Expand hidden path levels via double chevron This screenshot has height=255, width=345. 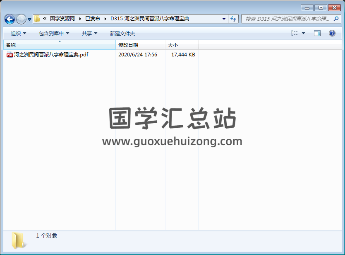[x=45, y=19]
